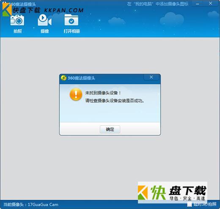Enable the 延时3秒拍照 checkbox
The width and height of the screenshot is (220, 209).
click(x=190, y=204)
